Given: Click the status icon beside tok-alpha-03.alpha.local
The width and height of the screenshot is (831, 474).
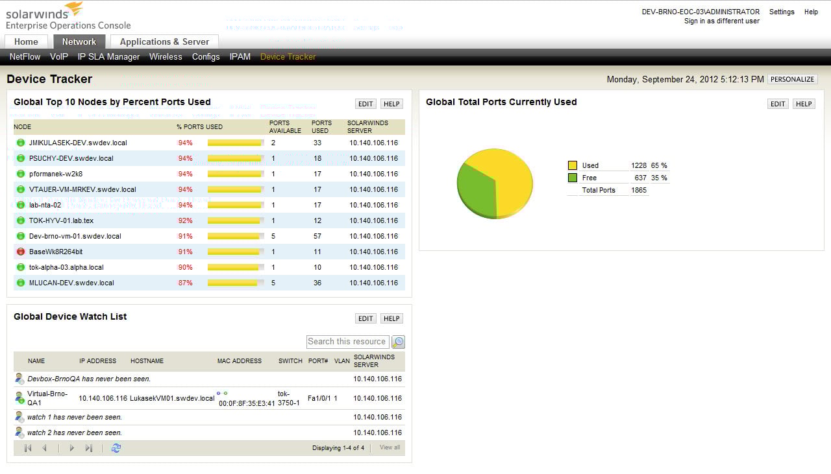Looking at the screenshot, I should tap(21, 267).
